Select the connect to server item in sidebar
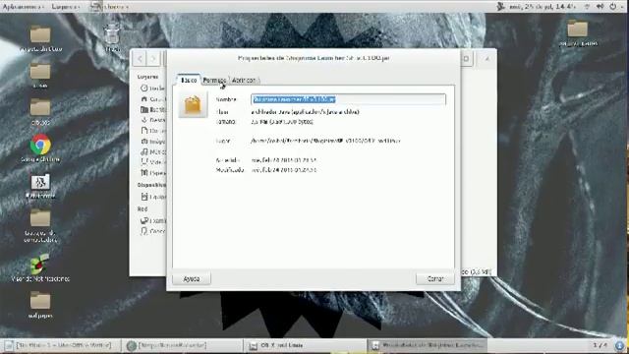The image size is (629, 354). click(152, 231)
